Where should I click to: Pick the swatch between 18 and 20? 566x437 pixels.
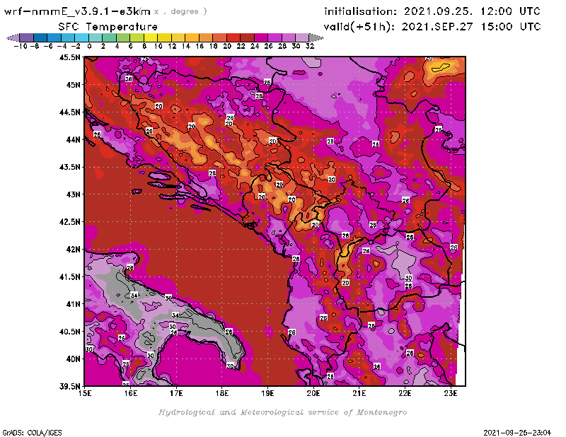(x=219, y=38)
